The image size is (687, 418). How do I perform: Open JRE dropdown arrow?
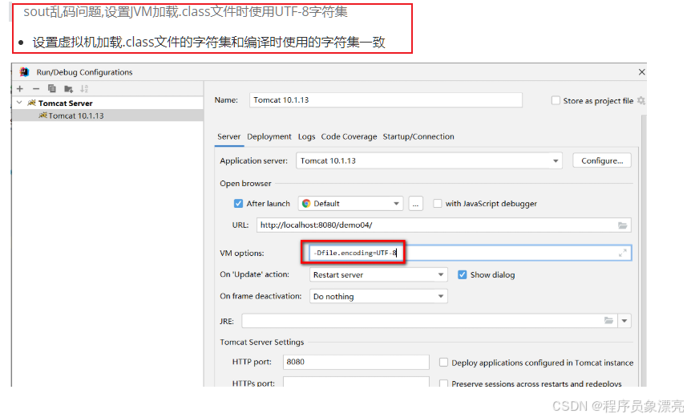624,321
